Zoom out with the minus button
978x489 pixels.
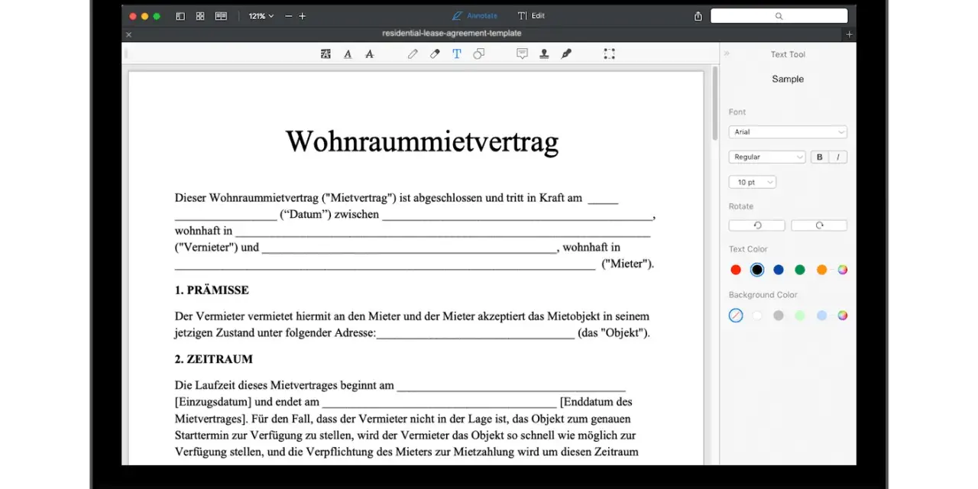(x=289, y=16)
